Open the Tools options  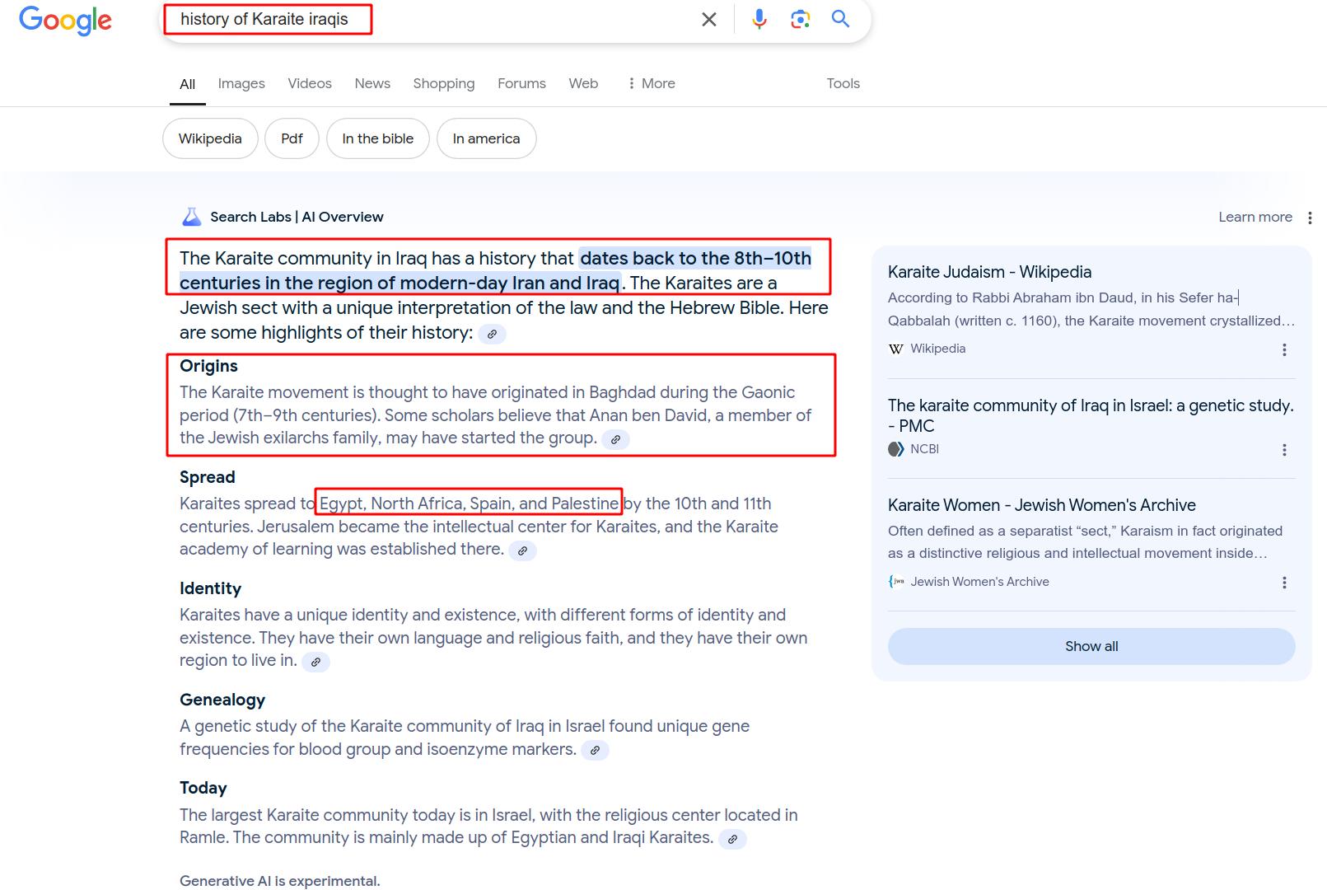coord(843,83)
